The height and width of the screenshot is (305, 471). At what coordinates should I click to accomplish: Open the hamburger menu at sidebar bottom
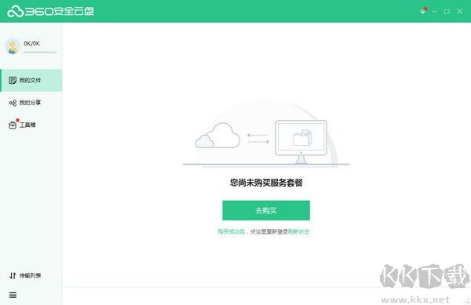pyautogui.click(x=13, y=295)
